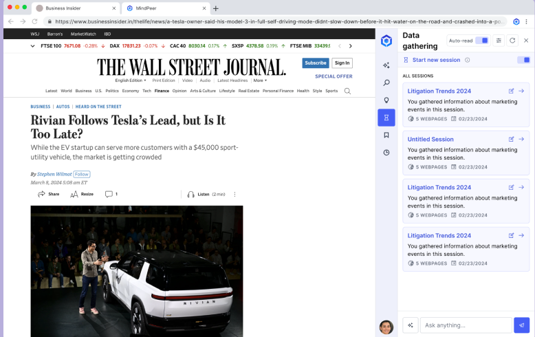Select Opinion in WSJ navigation
Screen dimensions: 535x337
179,91
